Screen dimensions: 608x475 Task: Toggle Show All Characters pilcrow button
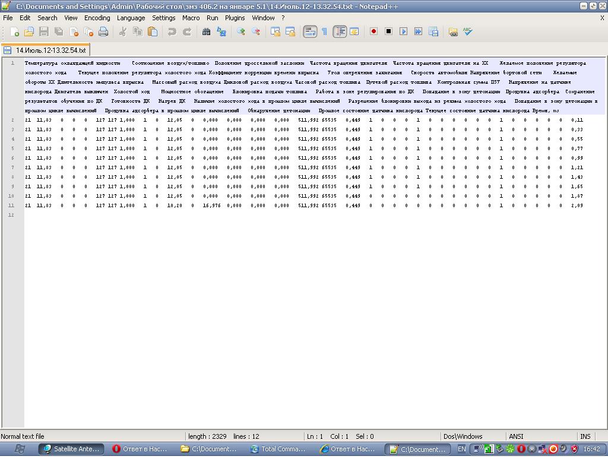pyautogui.click(x=325, y=32)
